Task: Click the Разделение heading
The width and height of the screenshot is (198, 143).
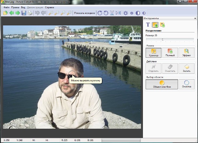Action: point(153,31)
